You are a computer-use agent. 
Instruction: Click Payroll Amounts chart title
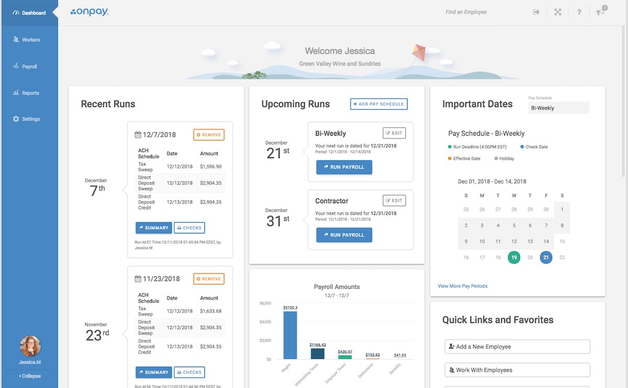[337, 287]
